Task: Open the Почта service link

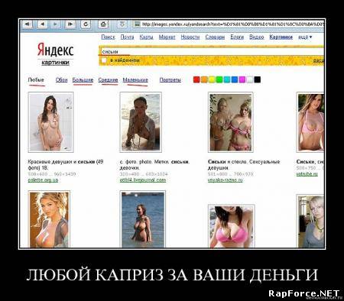Action: [x=127, y=37]
